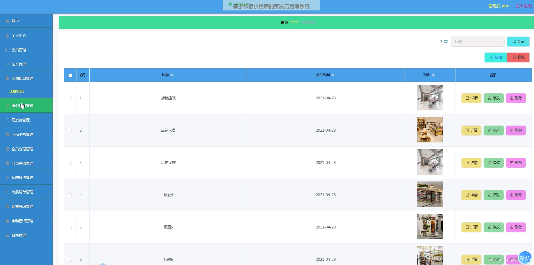Sort by 发布时间 using its sort arrows
Screen dimensions: 534x265
click(333, 75)
